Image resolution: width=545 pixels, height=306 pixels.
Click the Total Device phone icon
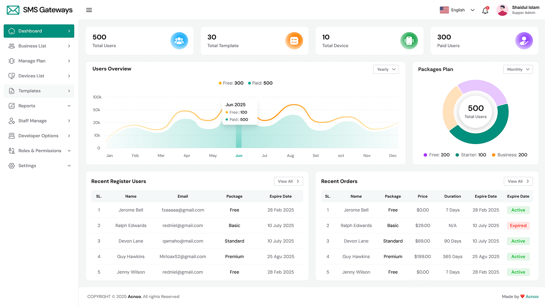click(409, 41)
